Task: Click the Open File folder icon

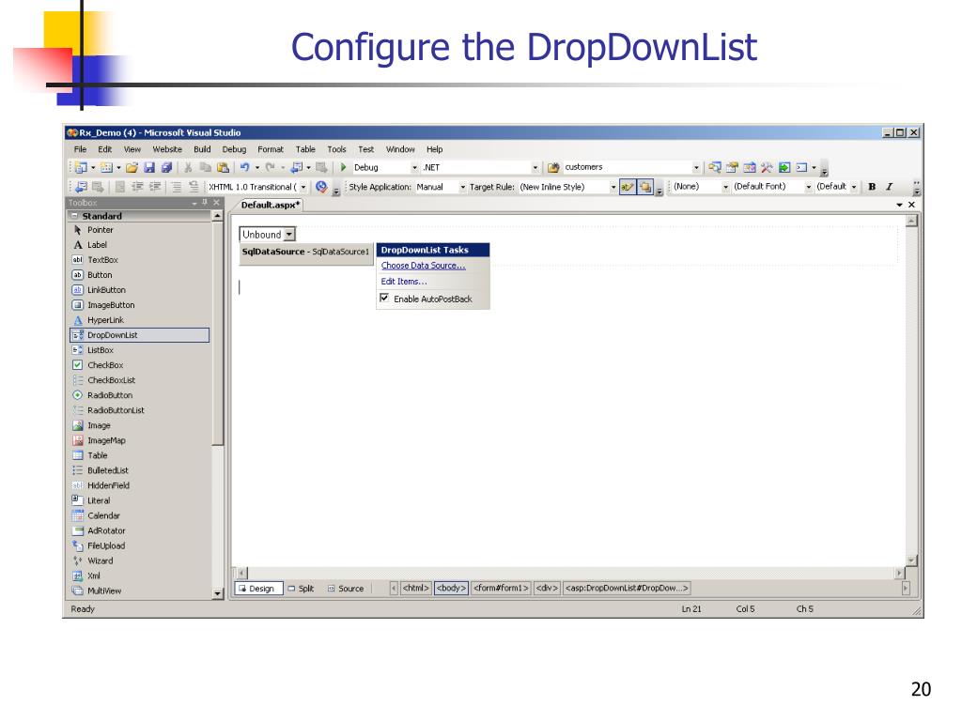Action: pos(132,167)
